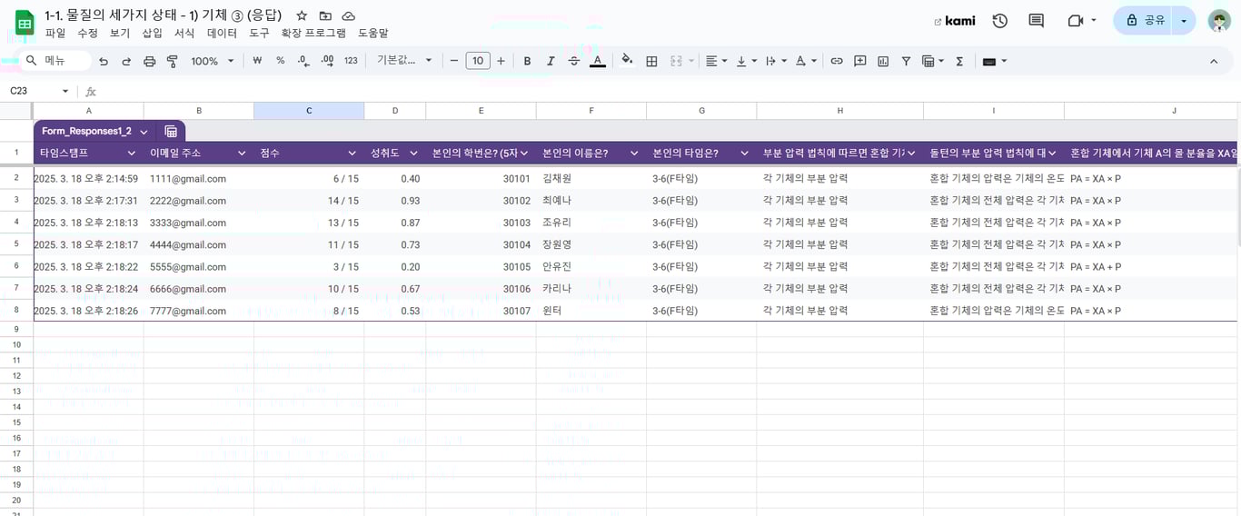The image size is (1241, 516).
Task: Open the 확장 프로그램 menu
Action: [x=313, y=33]
